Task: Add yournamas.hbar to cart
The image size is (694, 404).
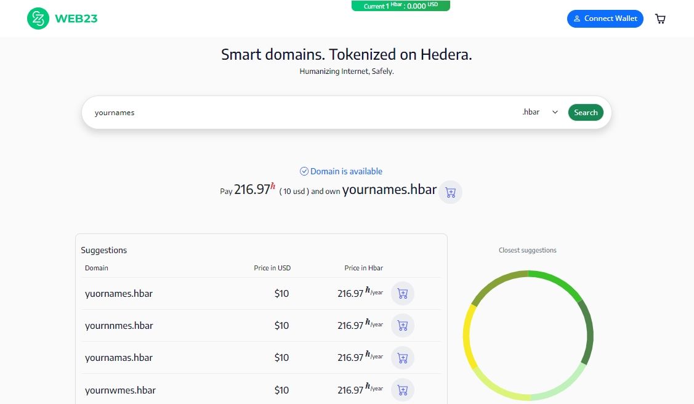Action: [x=402, y=358]
